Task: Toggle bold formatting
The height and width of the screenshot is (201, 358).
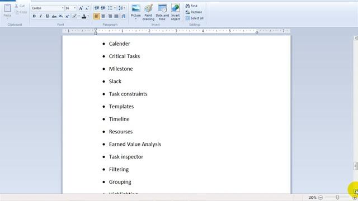Action: [x=34, y=16]
